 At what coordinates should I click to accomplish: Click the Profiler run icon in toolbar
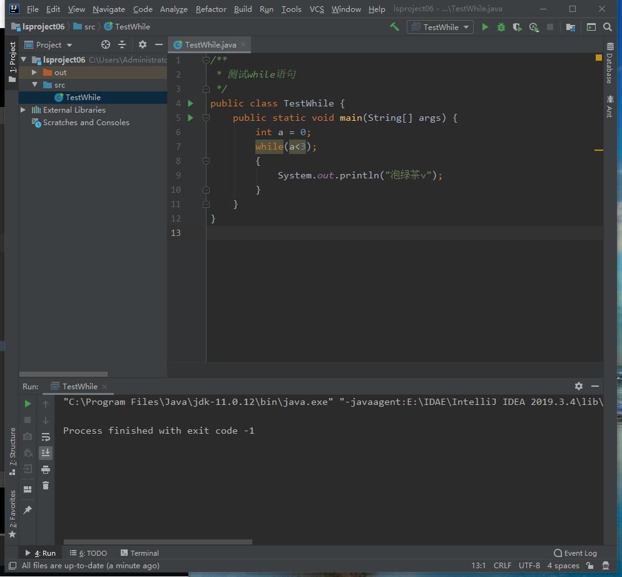coord(534,27)
